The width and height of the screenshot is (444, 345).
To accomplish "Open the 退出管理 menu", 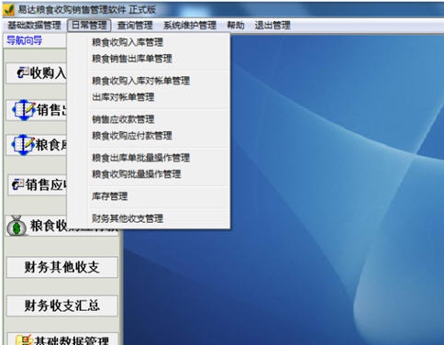I will (x=272, y=25).
